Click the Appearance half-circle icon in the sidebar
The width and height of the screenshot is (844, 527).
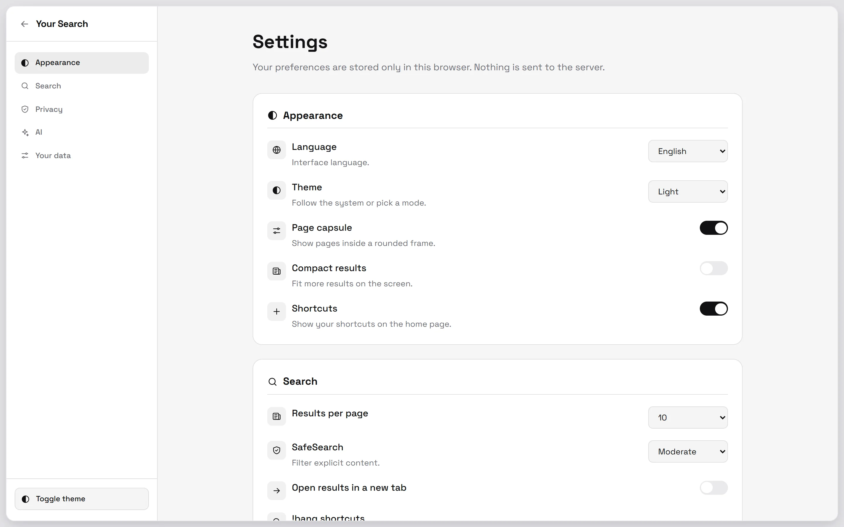tap(25, 63)
